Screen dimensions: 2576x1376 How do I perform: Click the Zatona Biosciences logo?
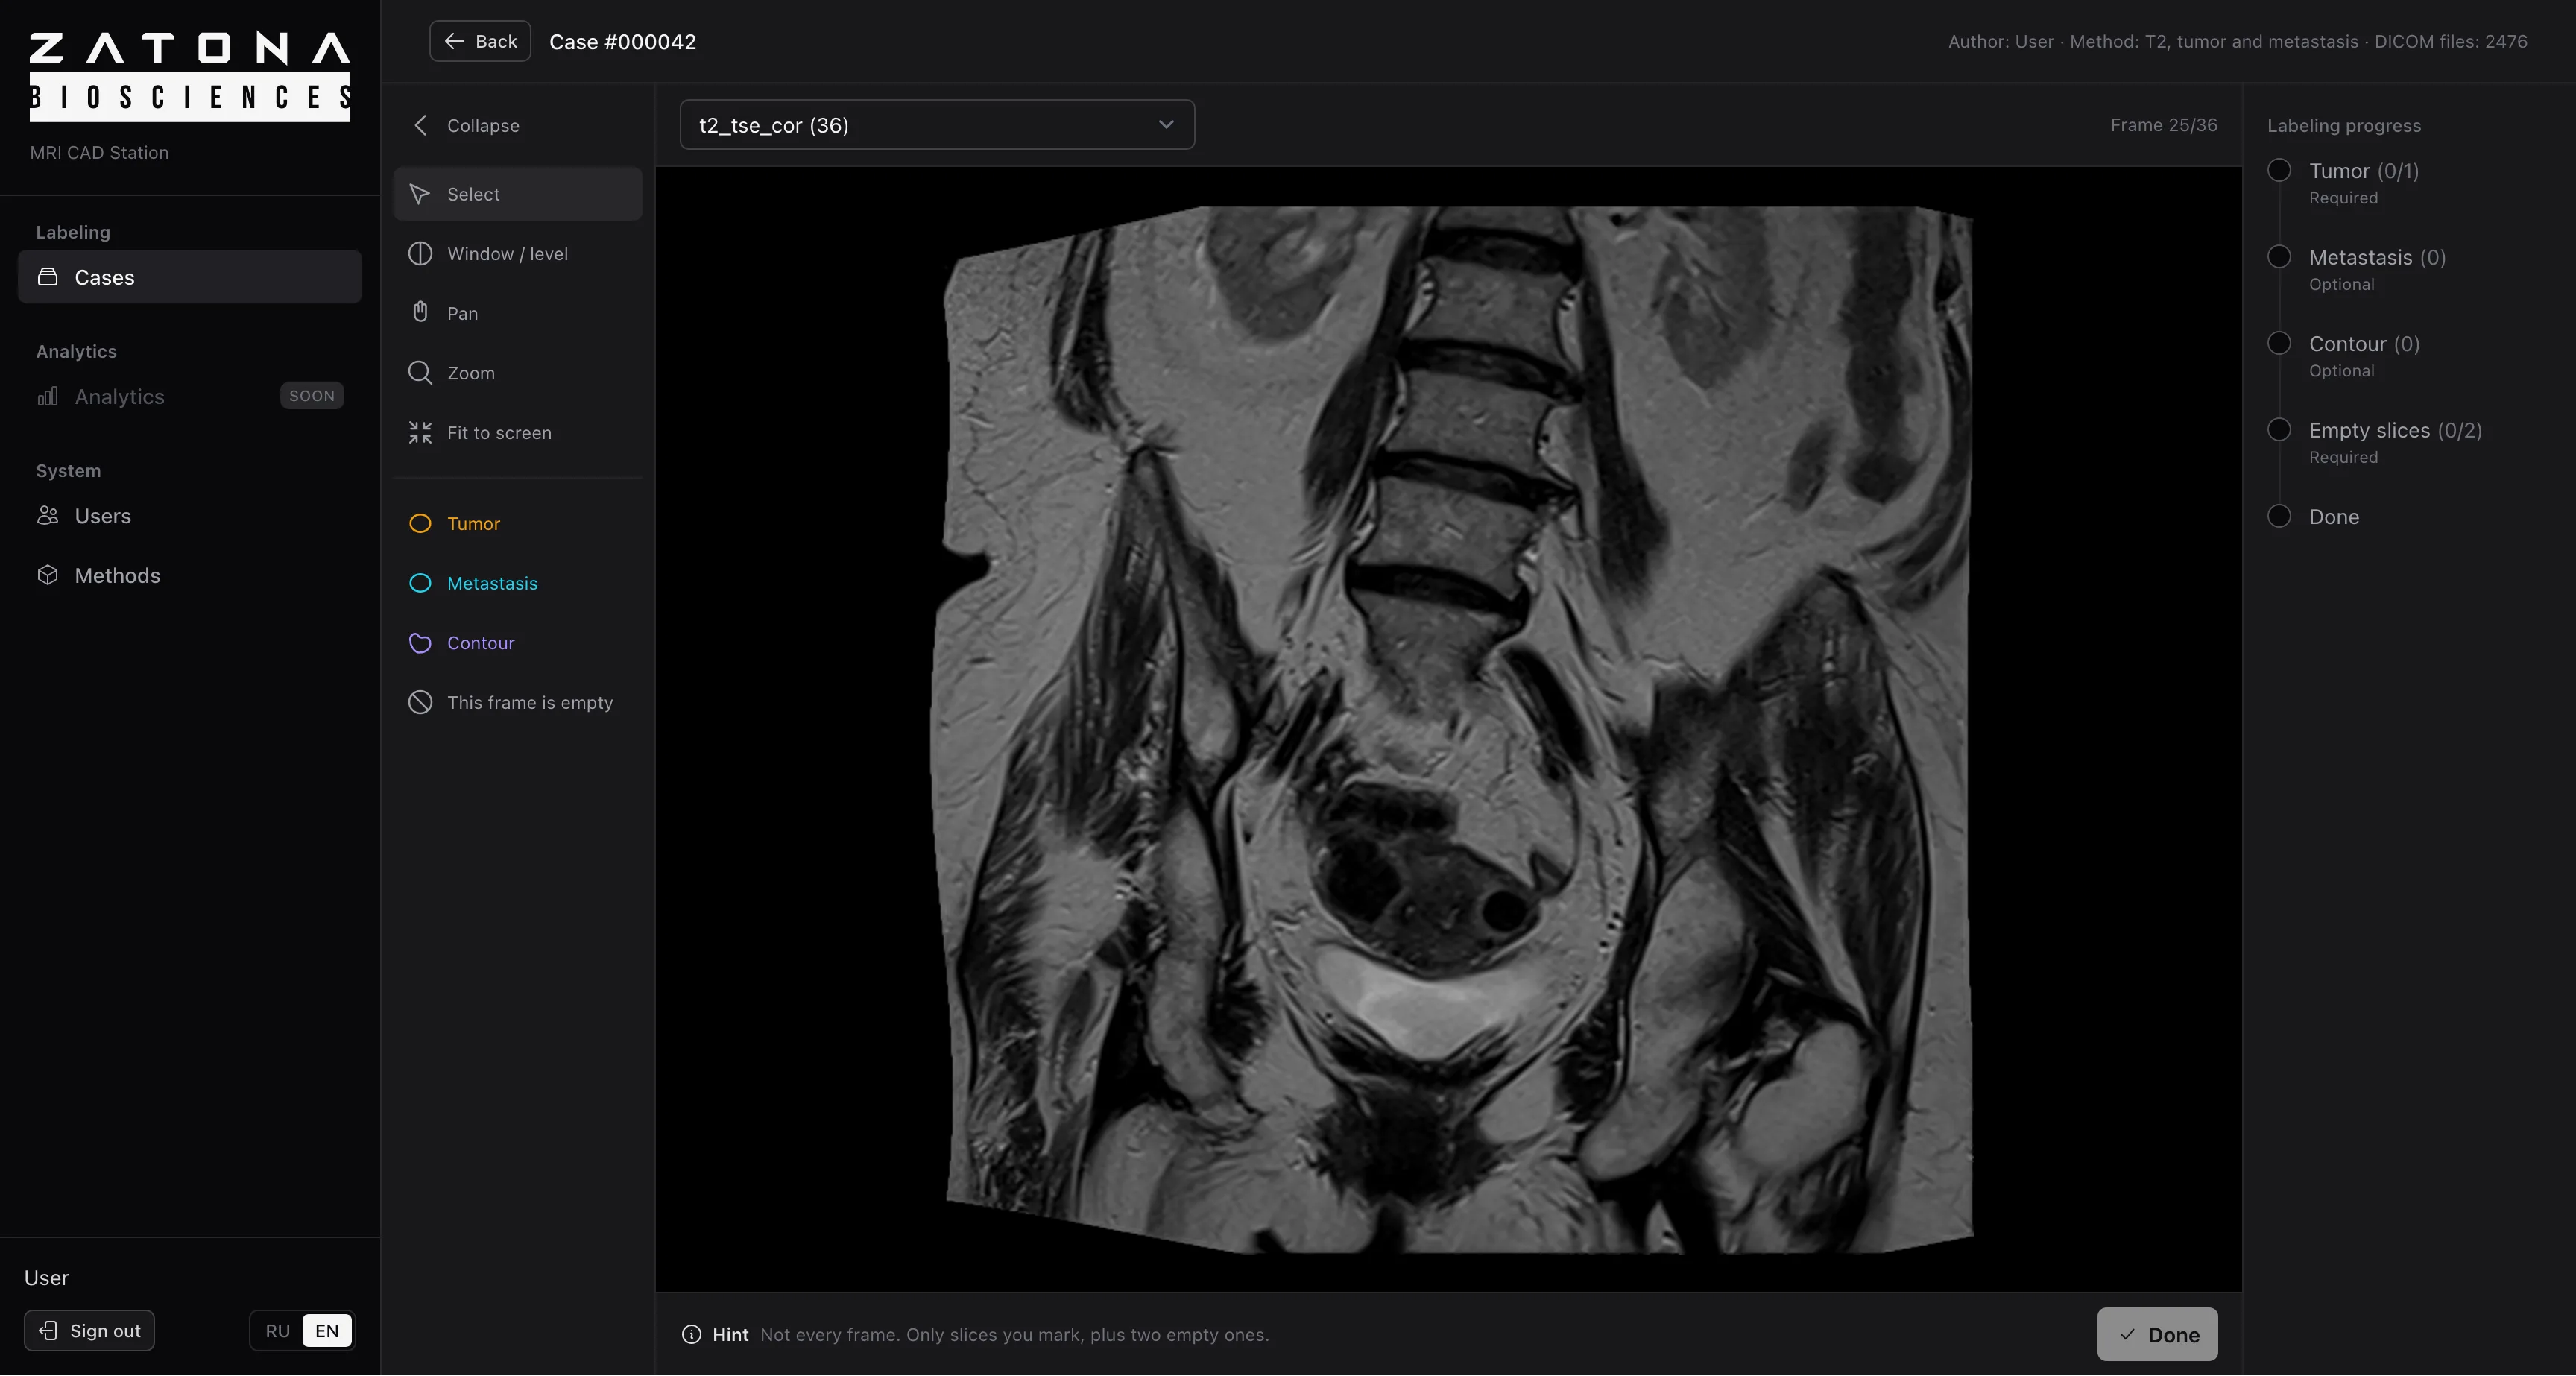pos(190,77)
